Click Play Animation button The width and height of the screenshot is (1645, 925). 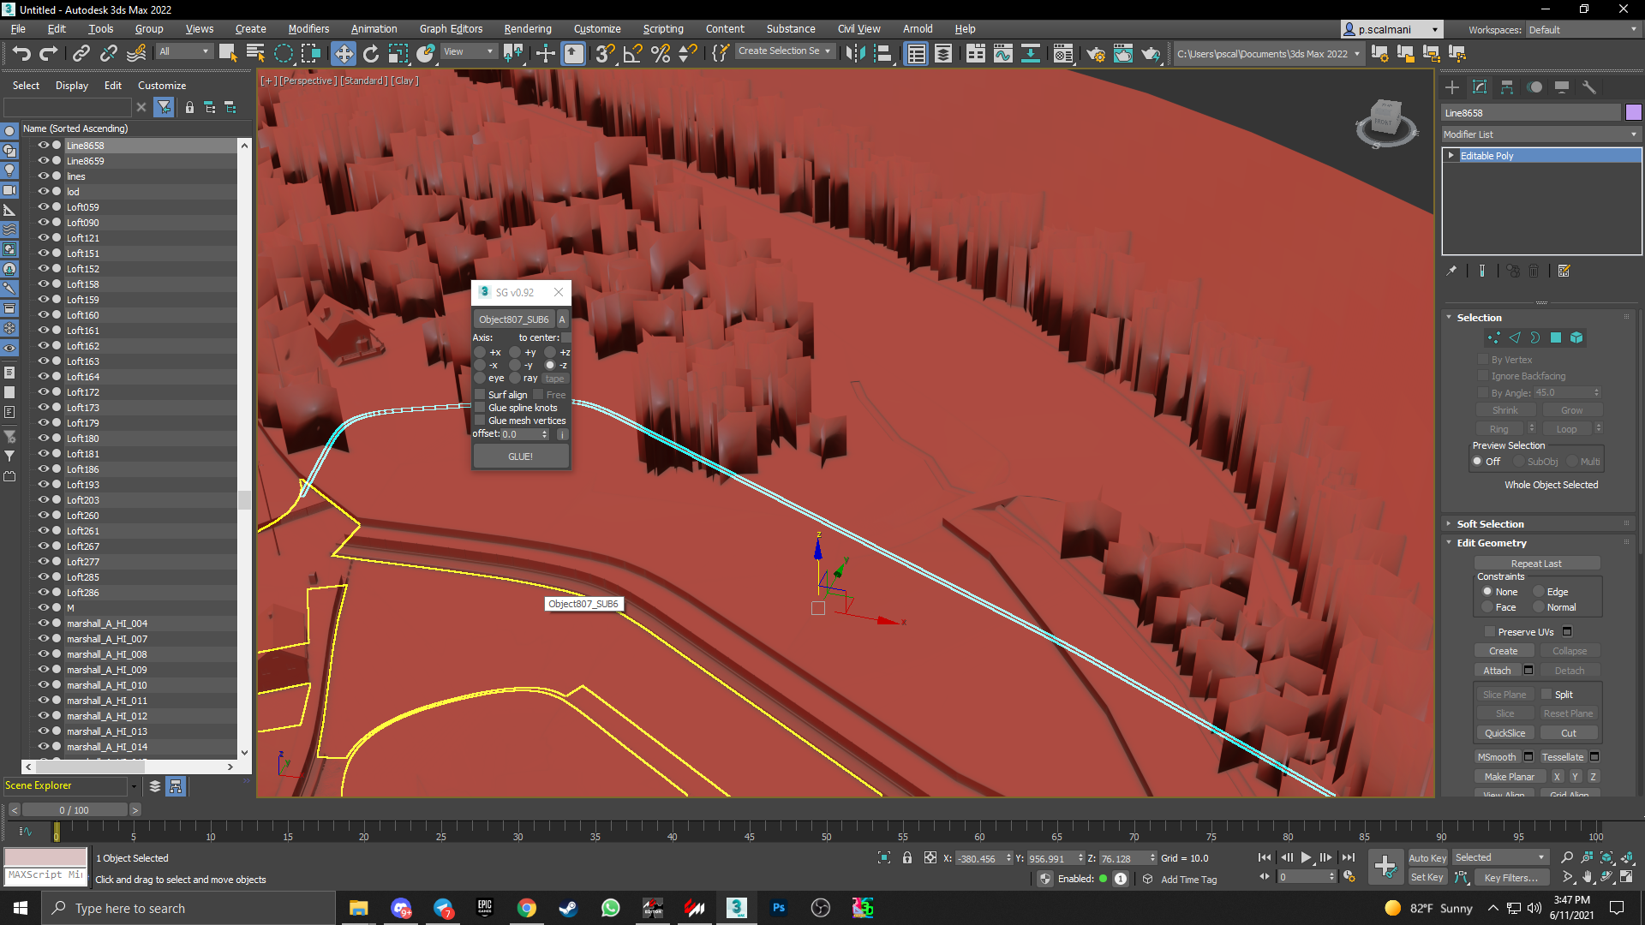(x=1306, y=857)
